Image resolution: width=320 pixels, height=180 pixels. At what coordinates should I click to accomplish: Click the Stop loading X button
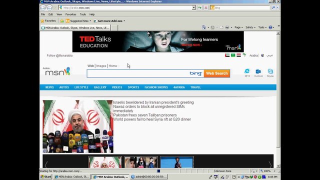(206, 8)
